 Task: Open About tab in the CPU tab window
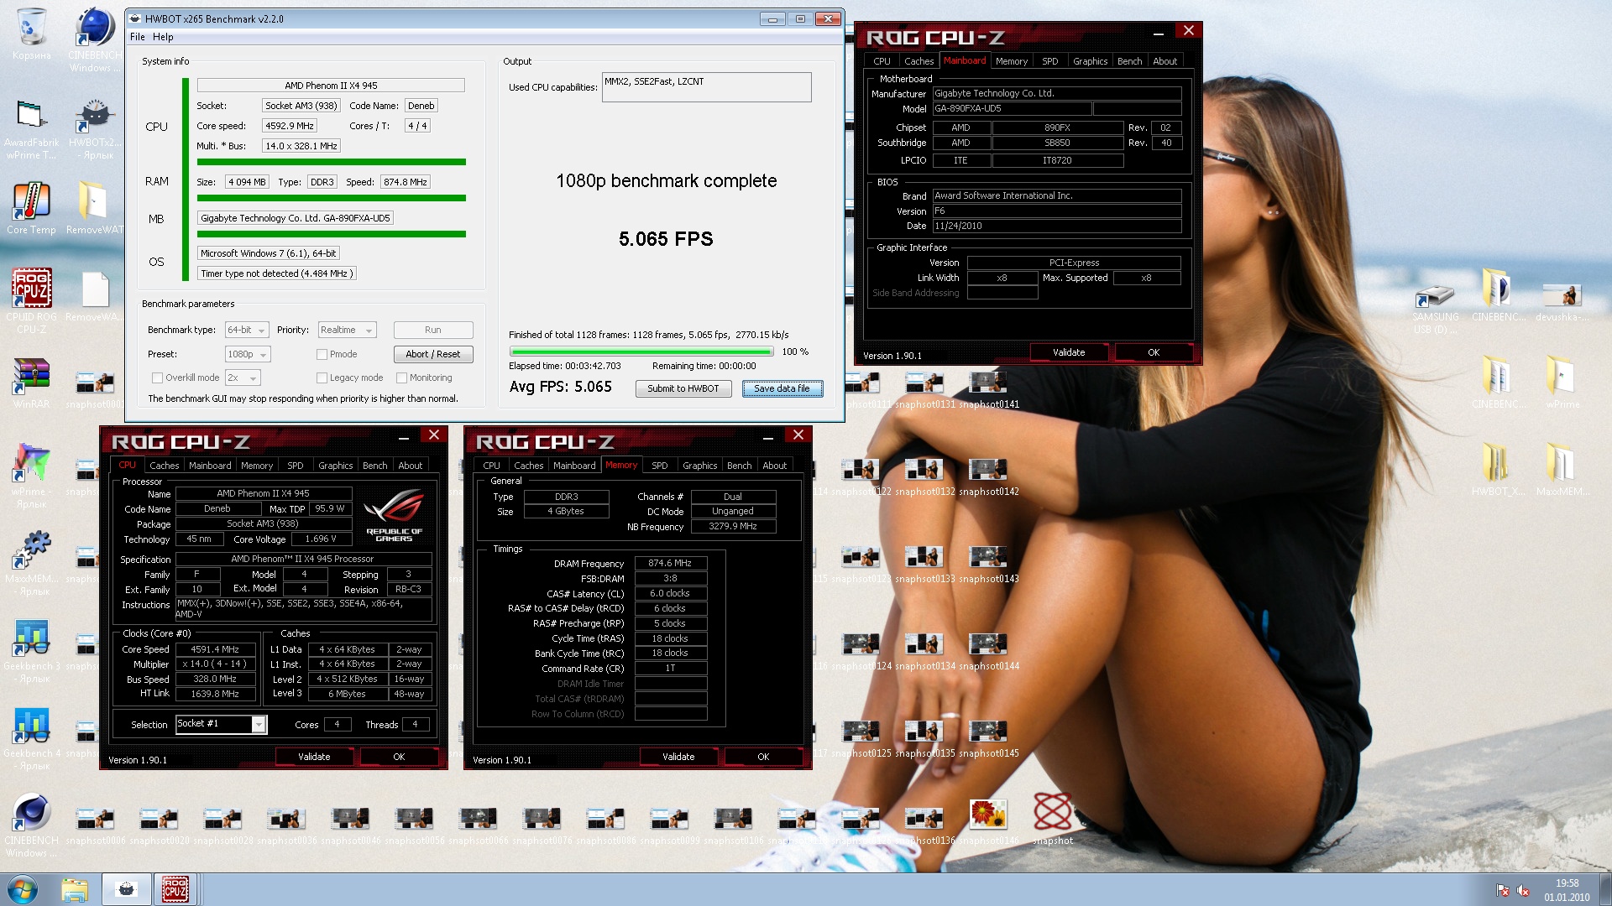(410, 466)
